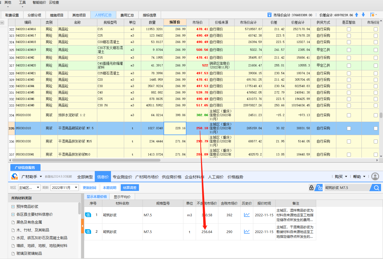Open the 指标信息 tab

(x=150, y=15)
